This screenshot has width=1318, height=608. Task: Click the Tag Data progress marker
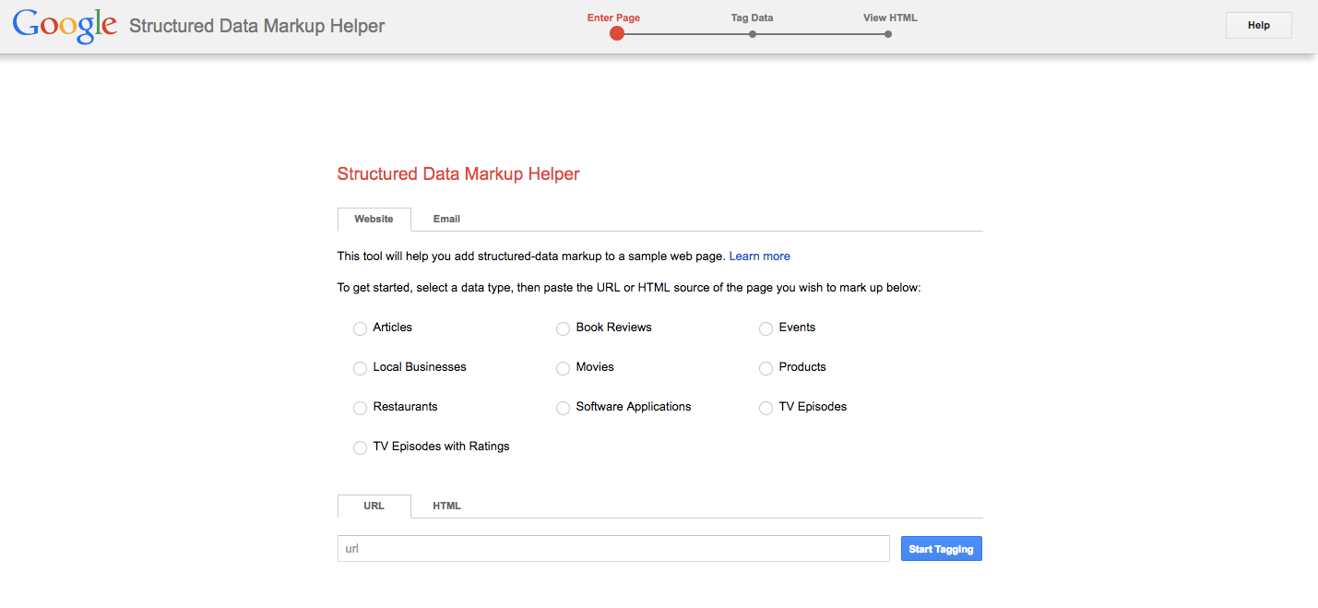pyautogui.click(x=752, y=33)
